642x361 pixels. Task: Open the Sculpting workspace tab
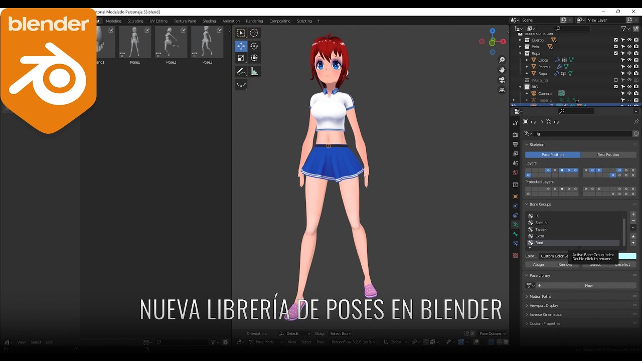coord(135,21)
